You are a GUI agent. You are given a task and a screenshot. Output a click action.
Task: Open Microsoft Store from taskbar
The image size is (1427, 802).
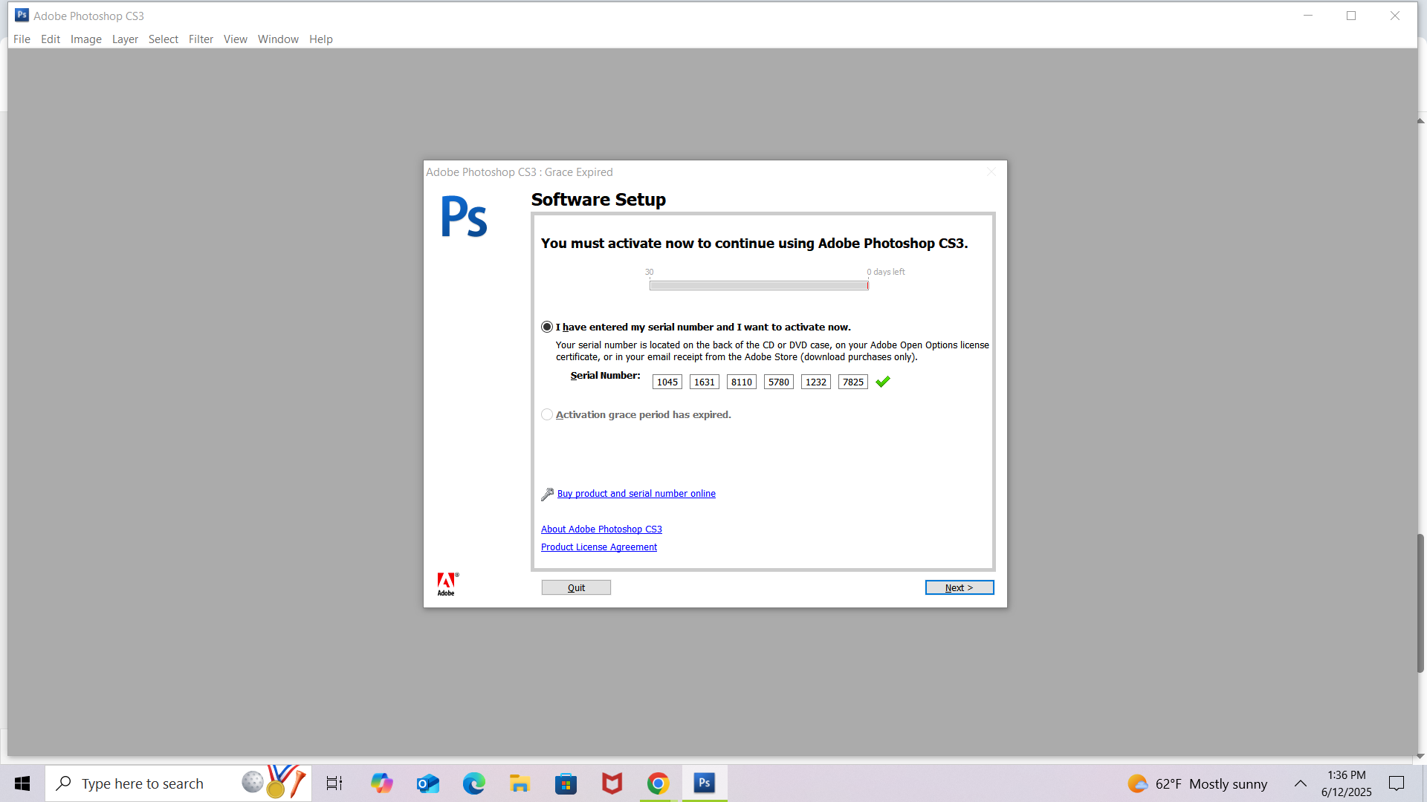point(566,783)
